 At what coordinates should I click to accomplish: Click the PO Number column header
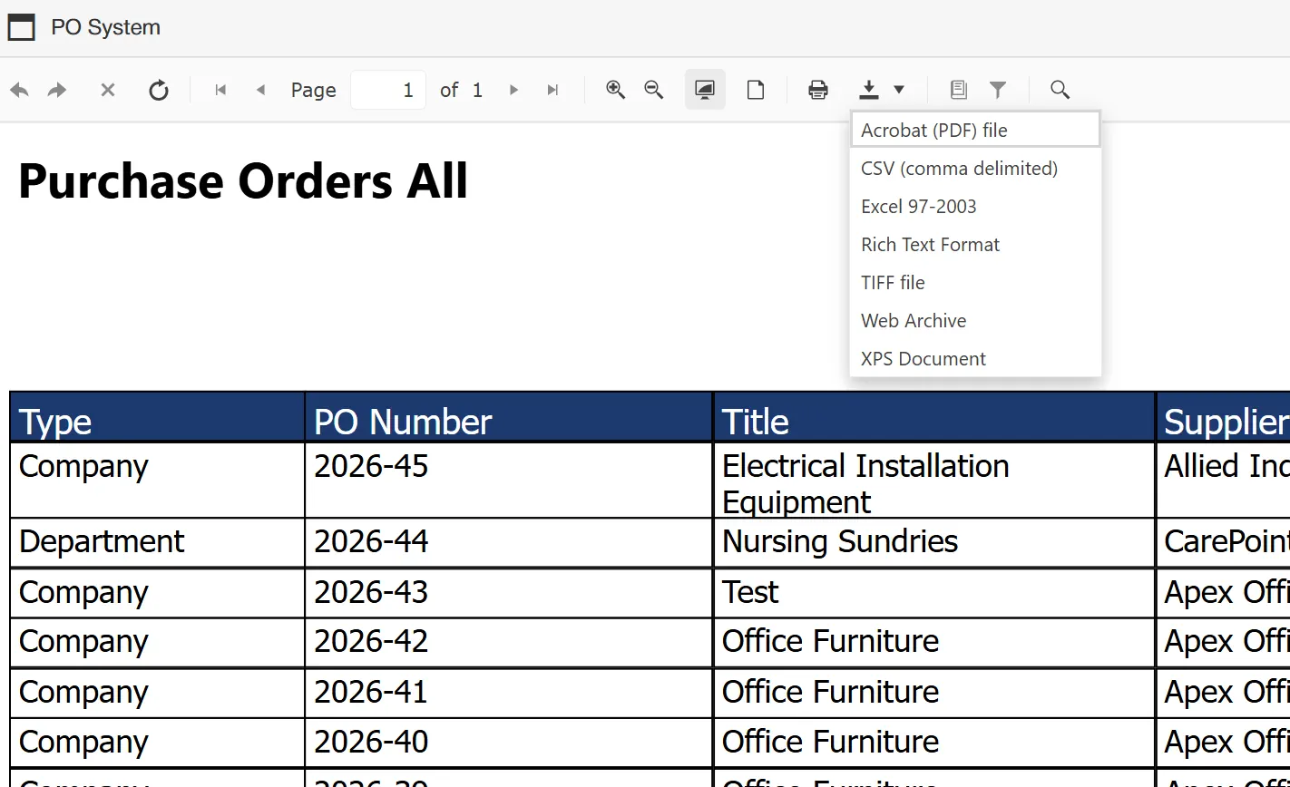coord(509,417)
